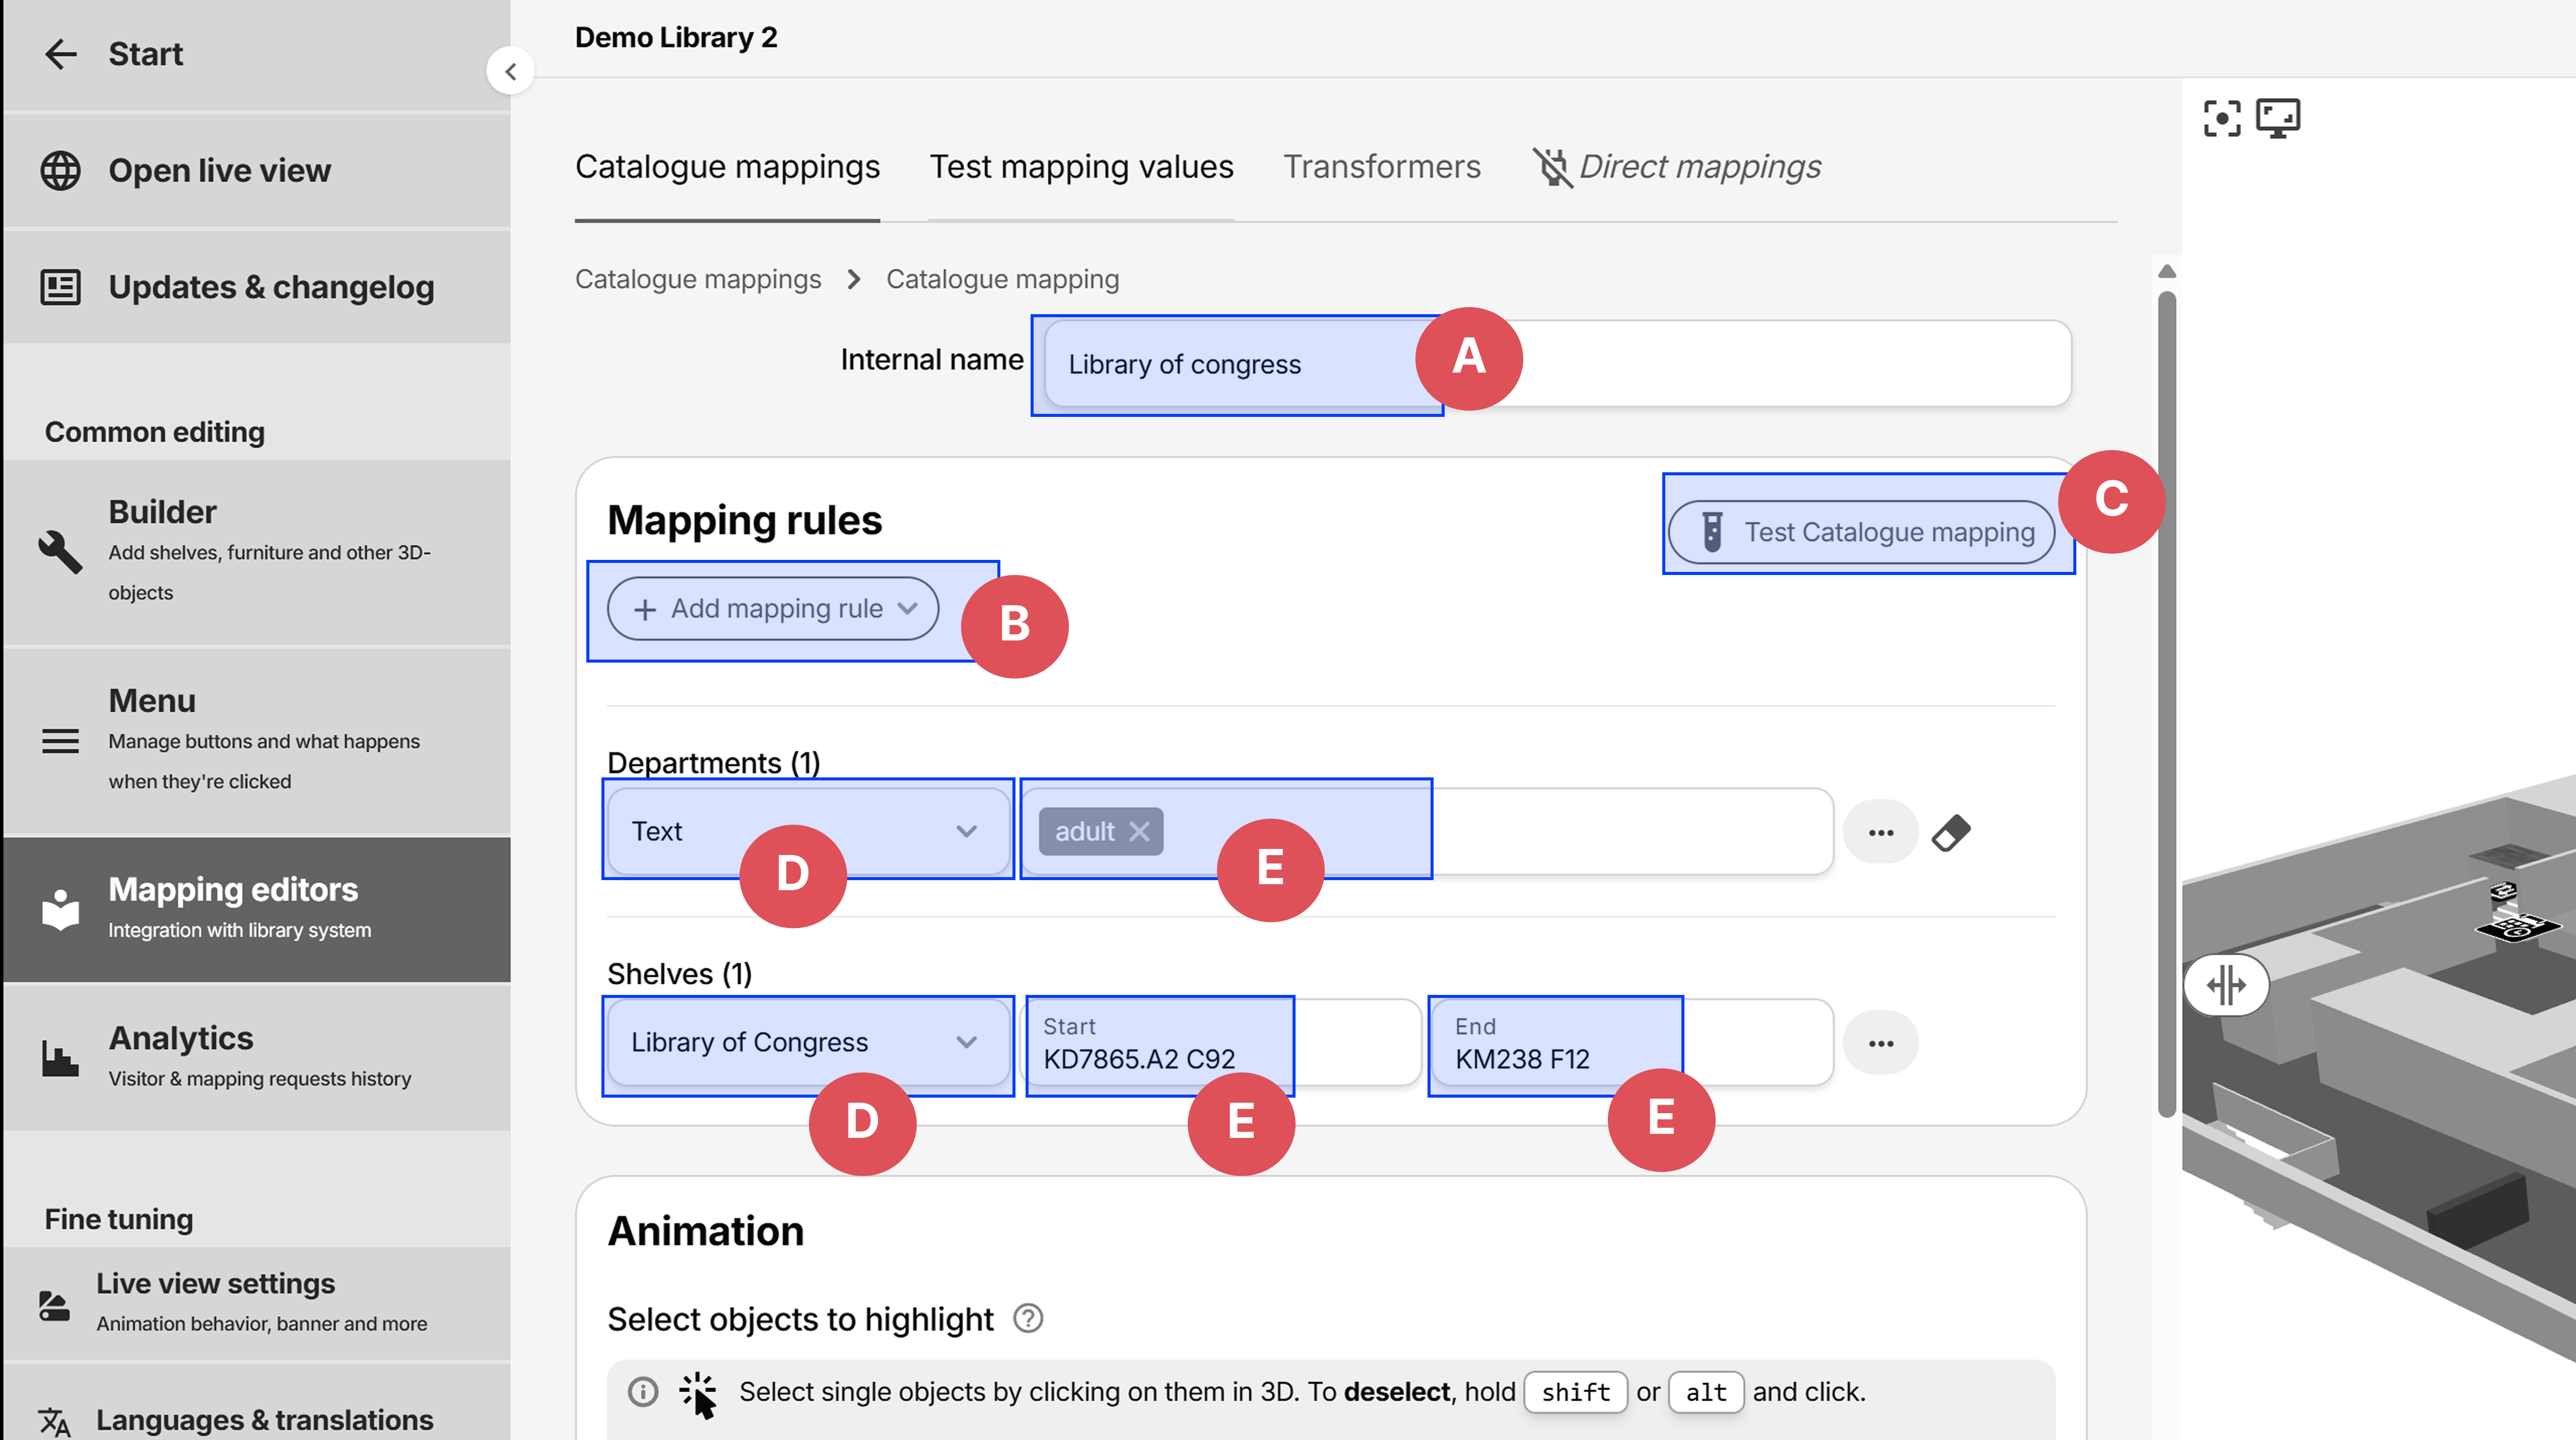Screen dimensions: 2576x1440
Task: Click the back arrow next to Start
Action: click(x=60, y=54)
